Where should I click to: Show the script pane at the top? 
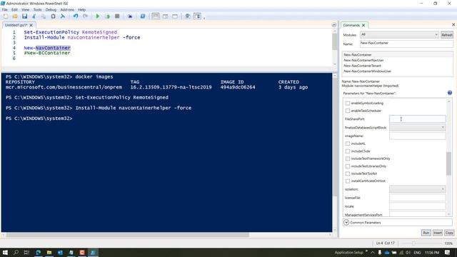click(x=156, y=16)
